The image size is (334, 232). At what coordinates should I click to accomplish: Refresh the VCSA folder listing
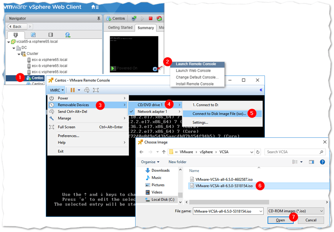(x=258, y=152)
